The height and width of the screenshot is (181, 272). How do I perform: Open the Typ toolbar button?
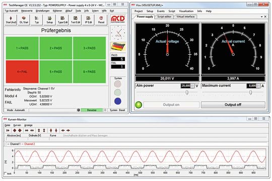pyautogui.click(x=37, y=20)
